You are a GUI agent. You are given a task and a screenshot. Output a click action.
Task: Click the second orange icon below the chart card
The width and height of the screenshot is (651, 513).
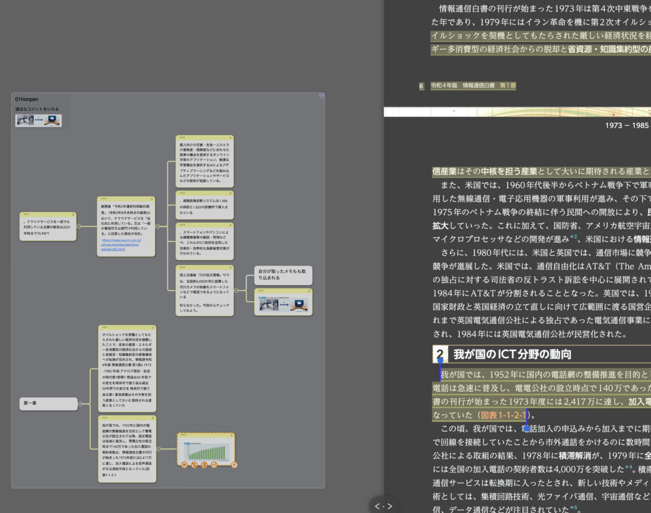coord(194,464)
